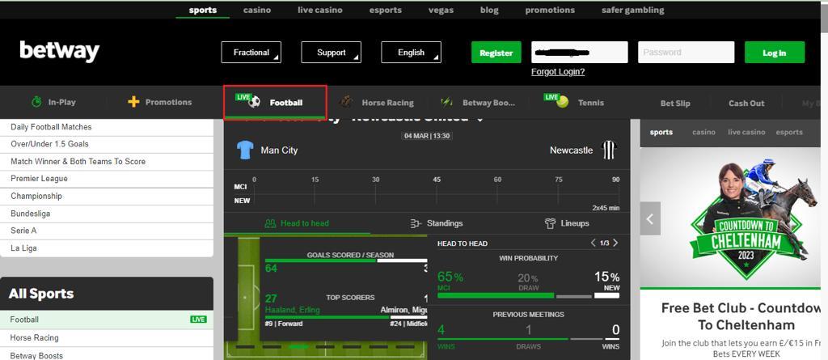Expand the match selector chevron above Man City

tap(480, 120)
